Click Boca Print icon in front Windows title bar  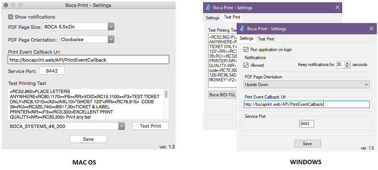[x=241, y=29]
